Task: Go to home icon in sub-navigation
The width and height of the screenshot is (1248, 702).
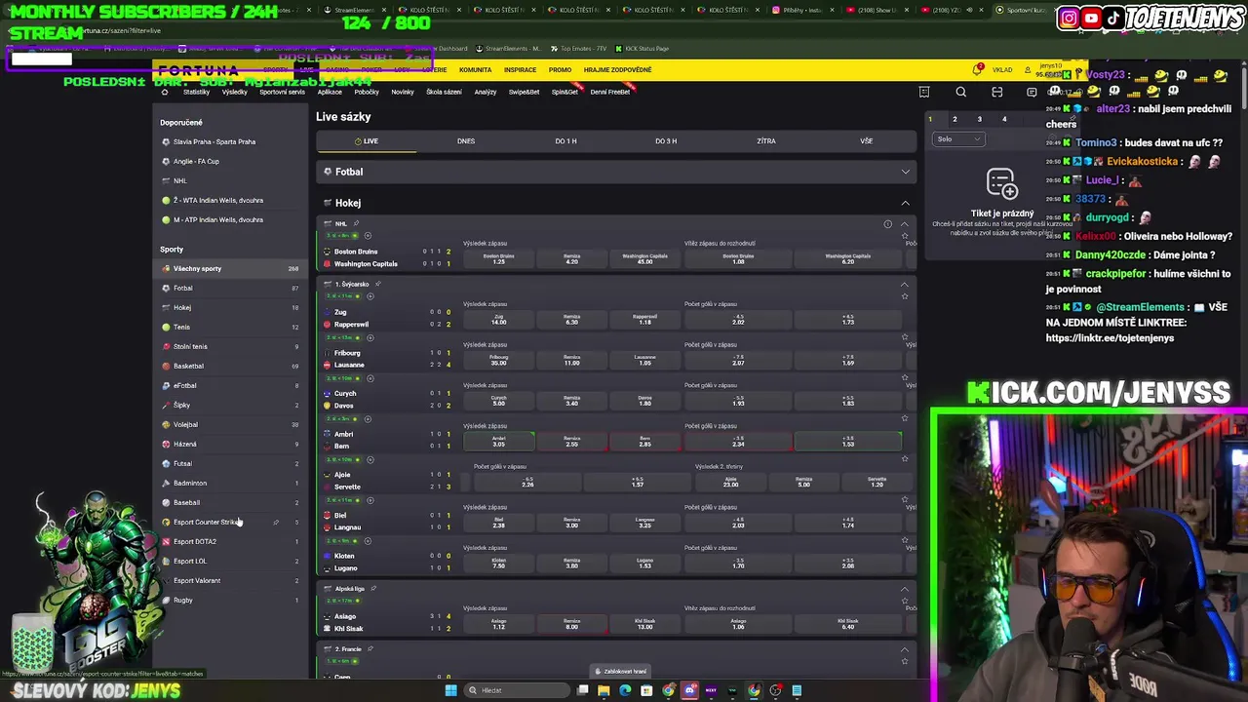Action: (x=164, y=92)
